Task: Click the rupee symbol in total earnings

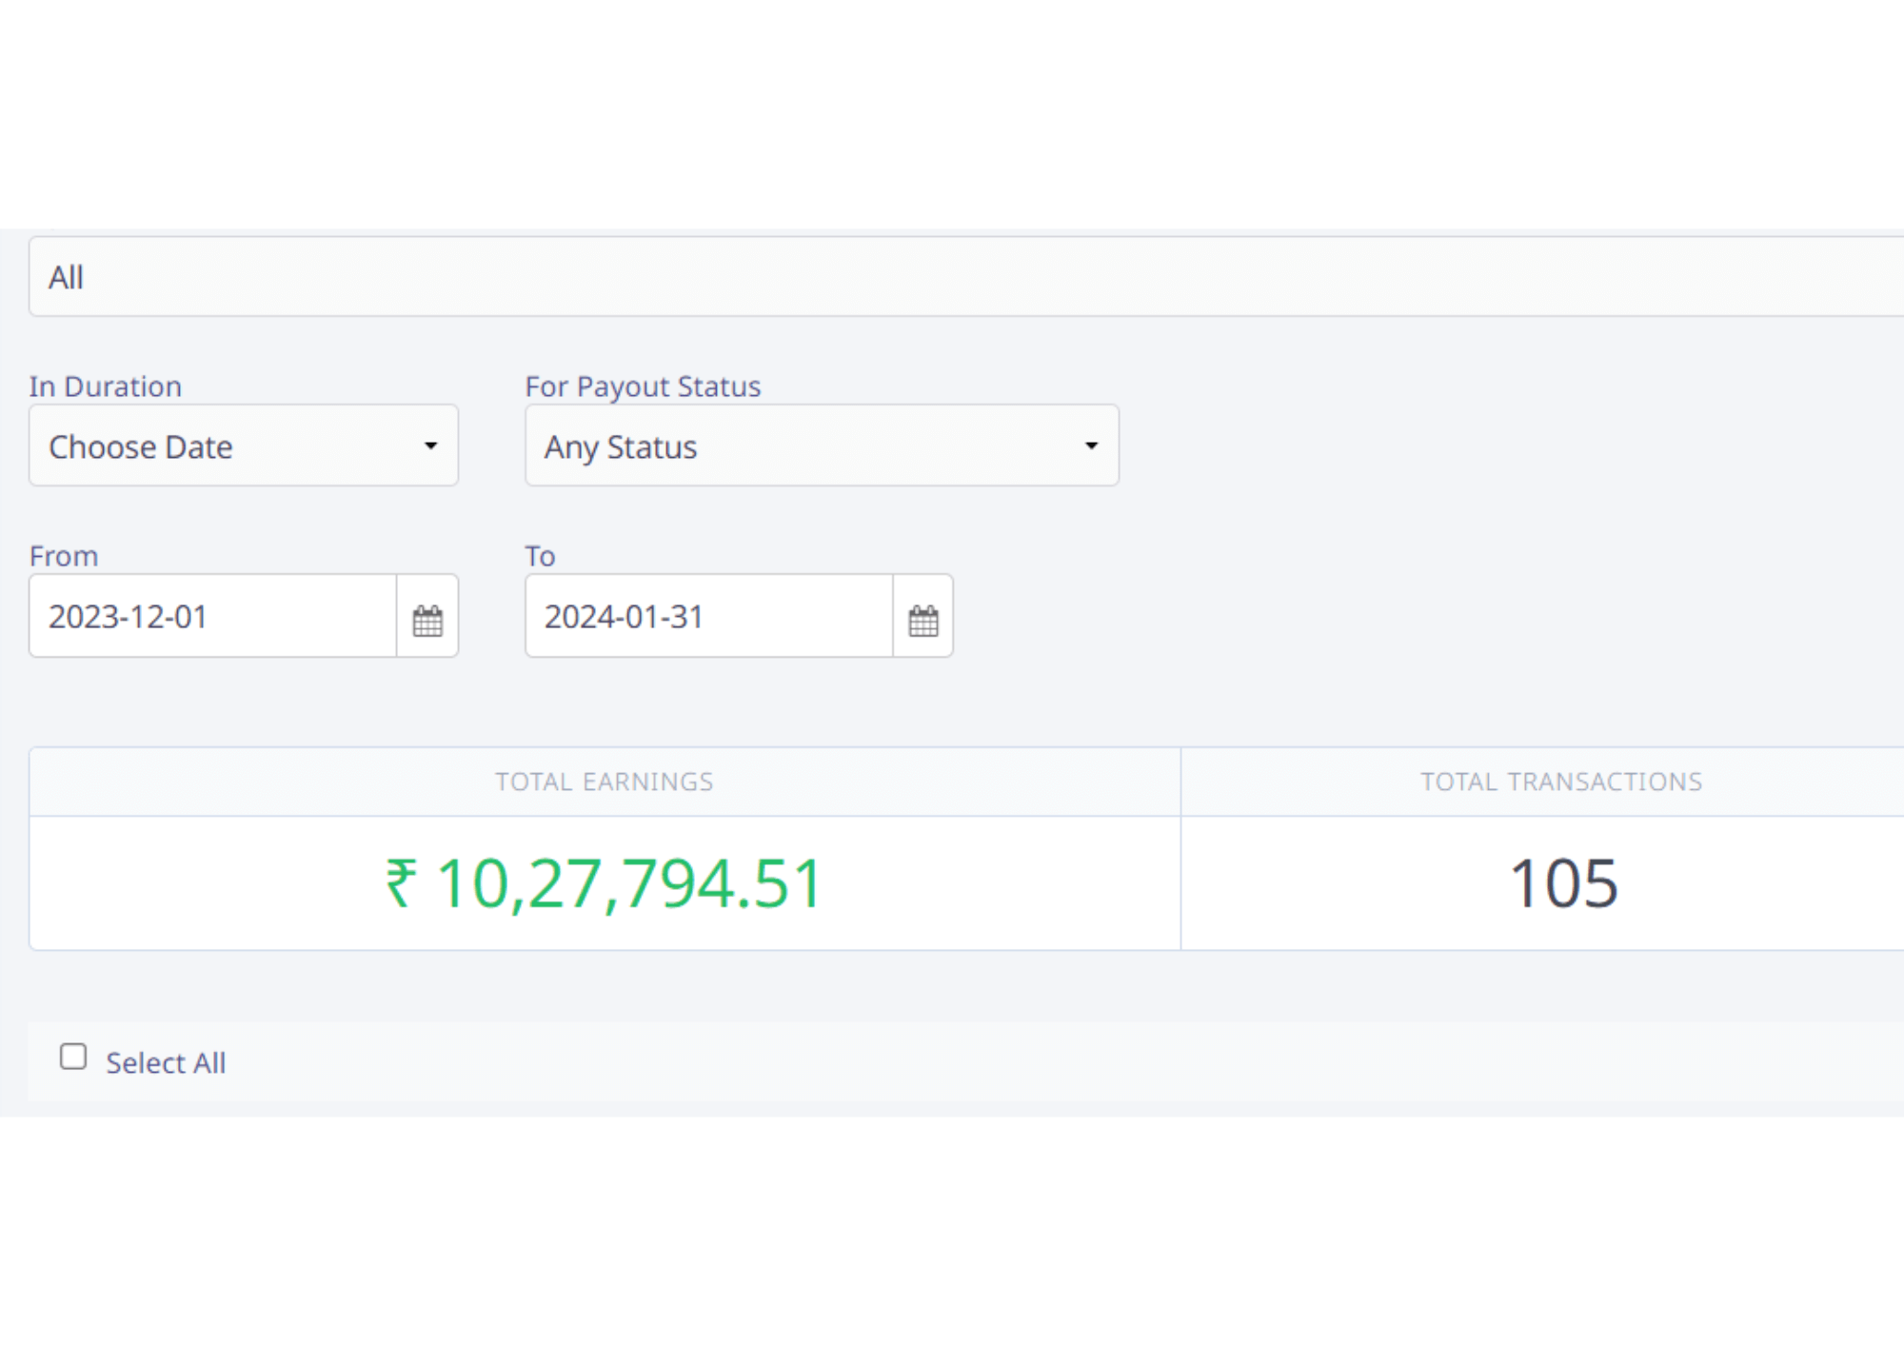Action: click(x=401, y=883)
